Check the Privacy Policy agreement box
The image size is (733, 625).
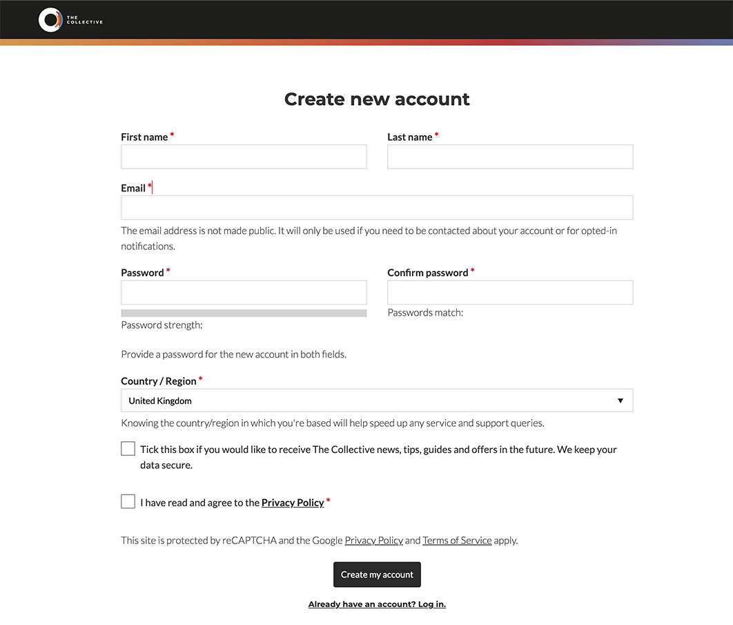pos(128,501)
